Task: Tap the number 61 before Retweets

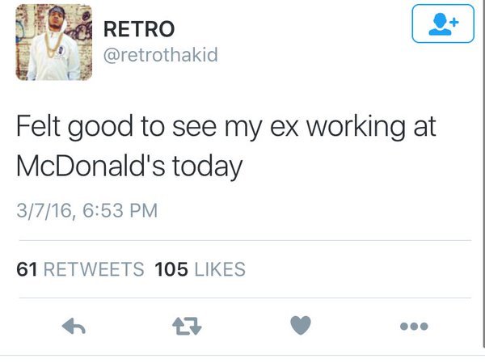Action: 26,268
